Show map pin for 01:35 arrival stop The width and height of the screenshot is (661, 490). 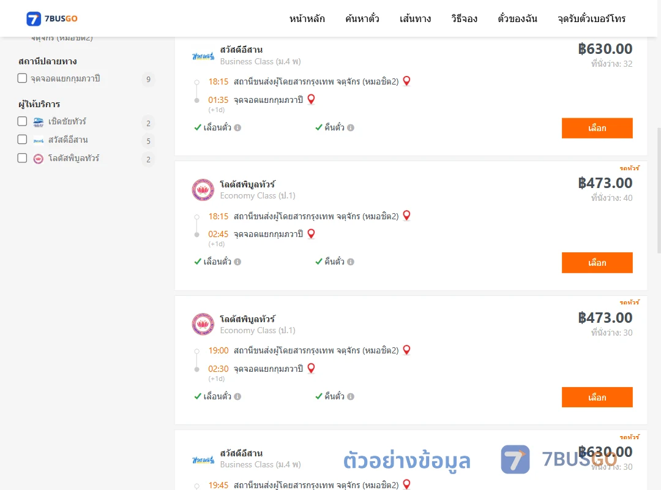tap(311, 99)
